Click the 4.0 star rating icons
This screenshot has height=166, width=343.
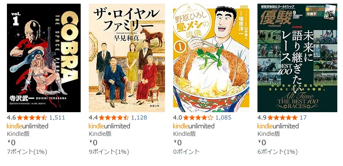pyautogui.click(x=198, y=117)
